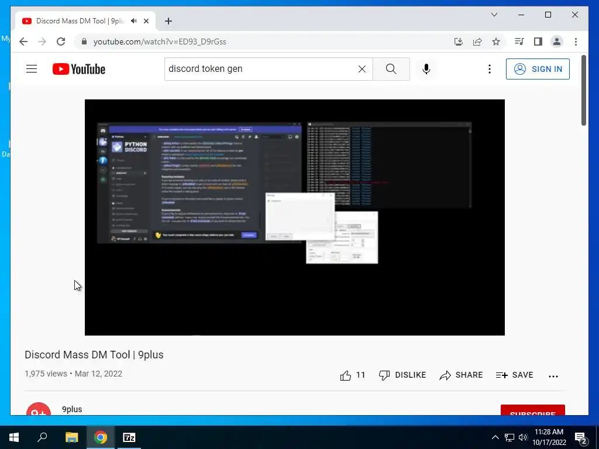Close the Discord Mass DM Tool tab

(146, 21)
